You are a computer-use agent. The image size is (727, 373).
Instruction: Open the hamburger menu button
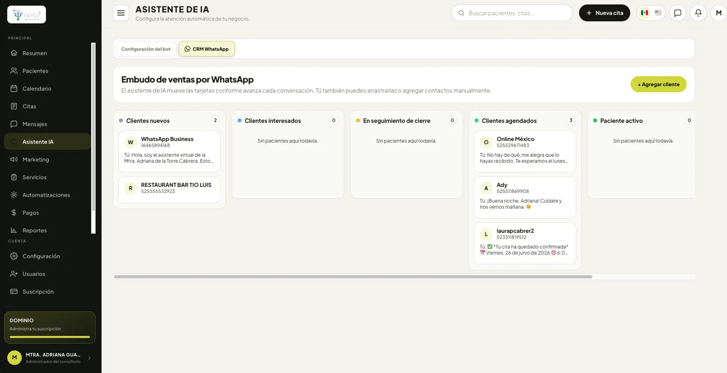[x=121, y=13]
